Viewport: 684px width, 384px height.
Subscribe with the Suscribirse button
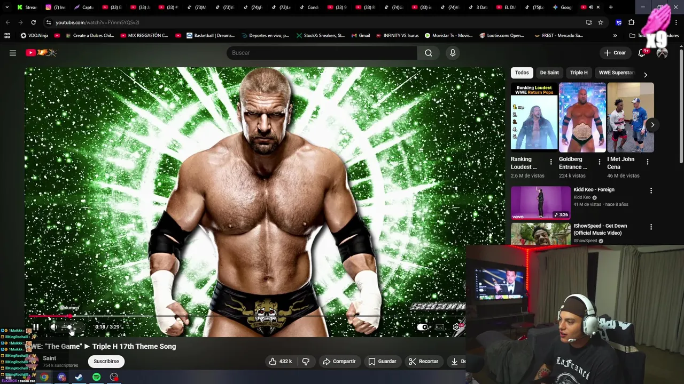106,361
